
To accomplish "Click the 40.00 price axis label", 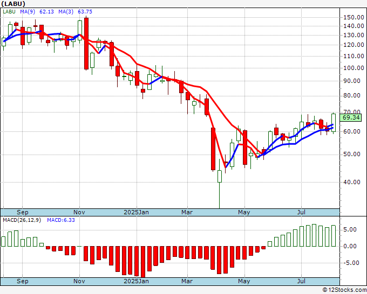I will 352,182.
